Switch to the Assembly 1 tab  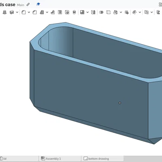point(60,158)
